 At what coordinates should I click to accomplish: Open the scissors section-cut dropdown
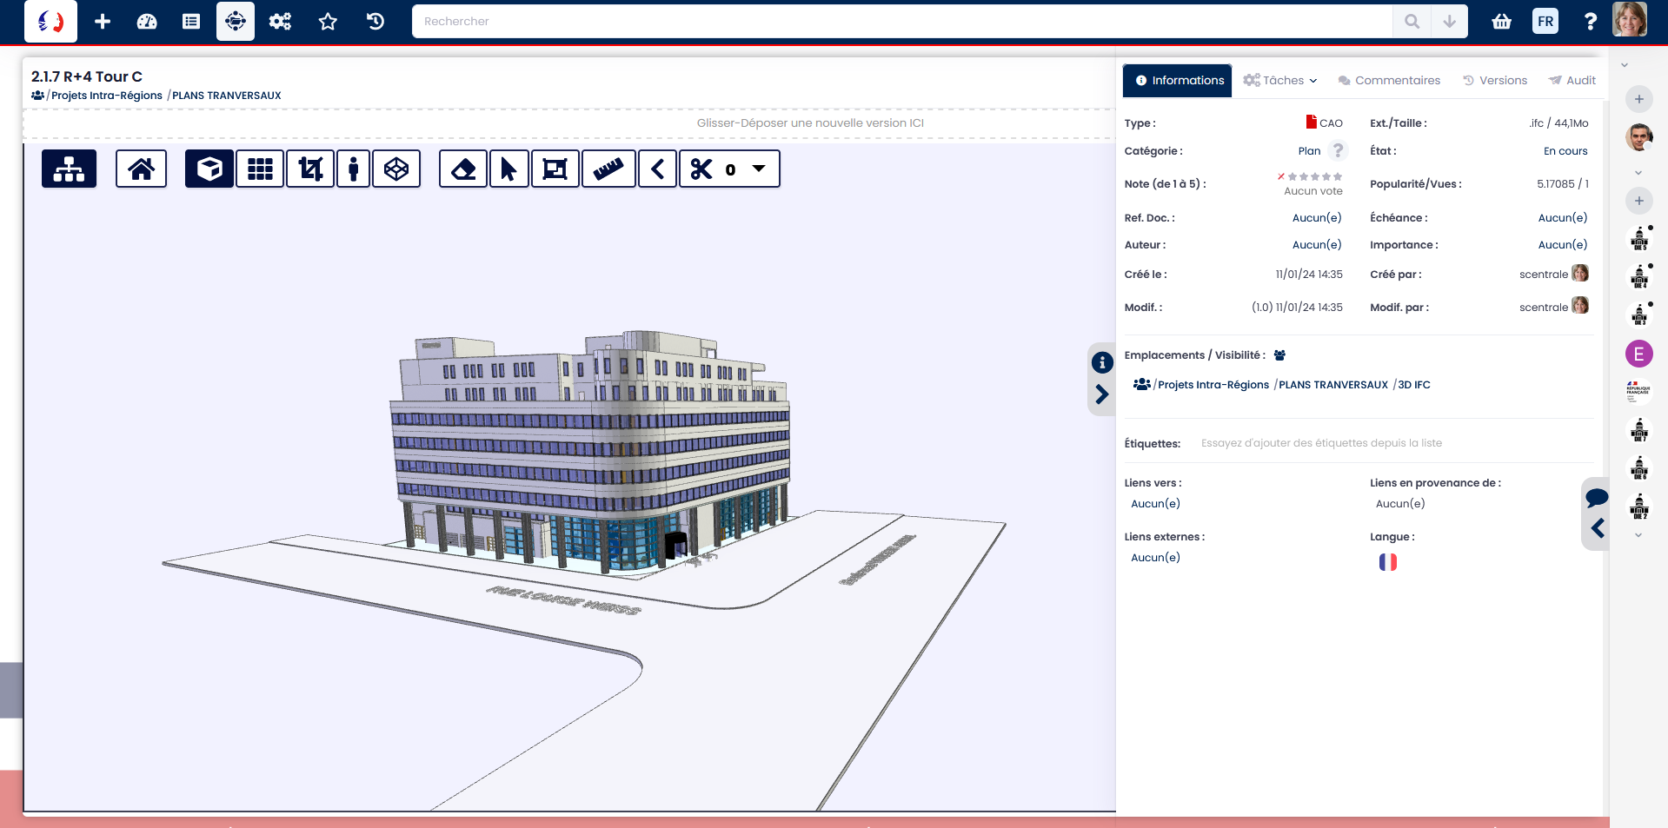click(758, 169)
